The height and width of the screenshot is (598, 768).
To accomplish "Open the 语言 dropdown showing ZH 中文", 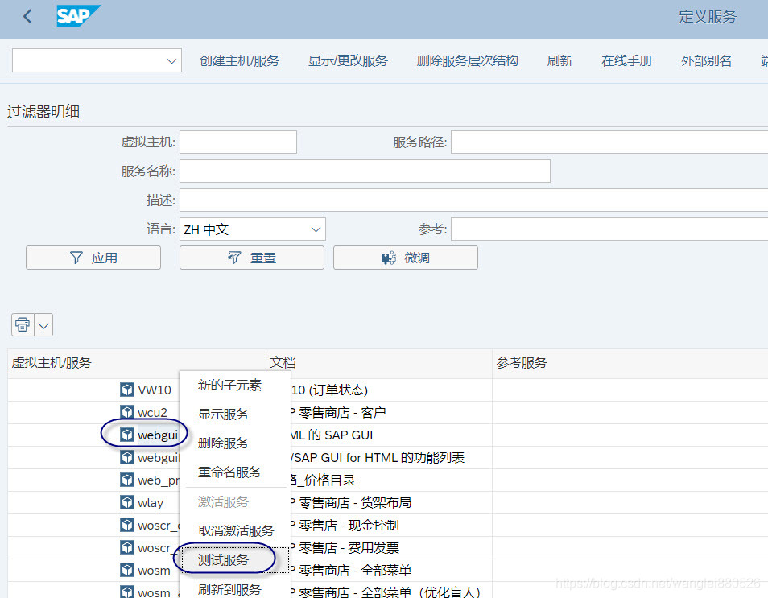I will 252,229.
